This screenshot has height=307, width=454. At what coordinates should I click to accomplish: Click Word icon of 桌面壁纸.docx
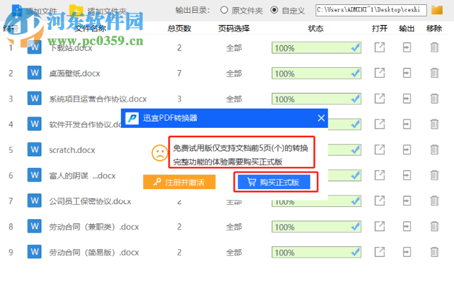click(x=34, y=73)
